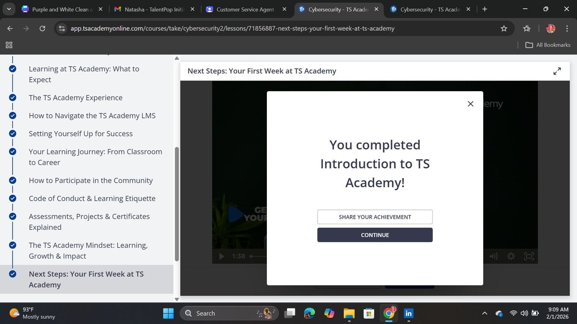This screenshot has height=324, width=577.
Task: Click checkmark beside 'How to Navigate the TS Academy LMS'
Action: [x=13, y=116]
